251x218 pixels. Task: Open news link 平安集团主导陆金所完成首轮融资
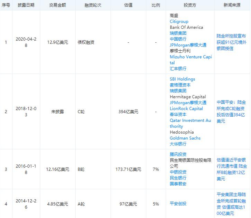tap(231, 204)
